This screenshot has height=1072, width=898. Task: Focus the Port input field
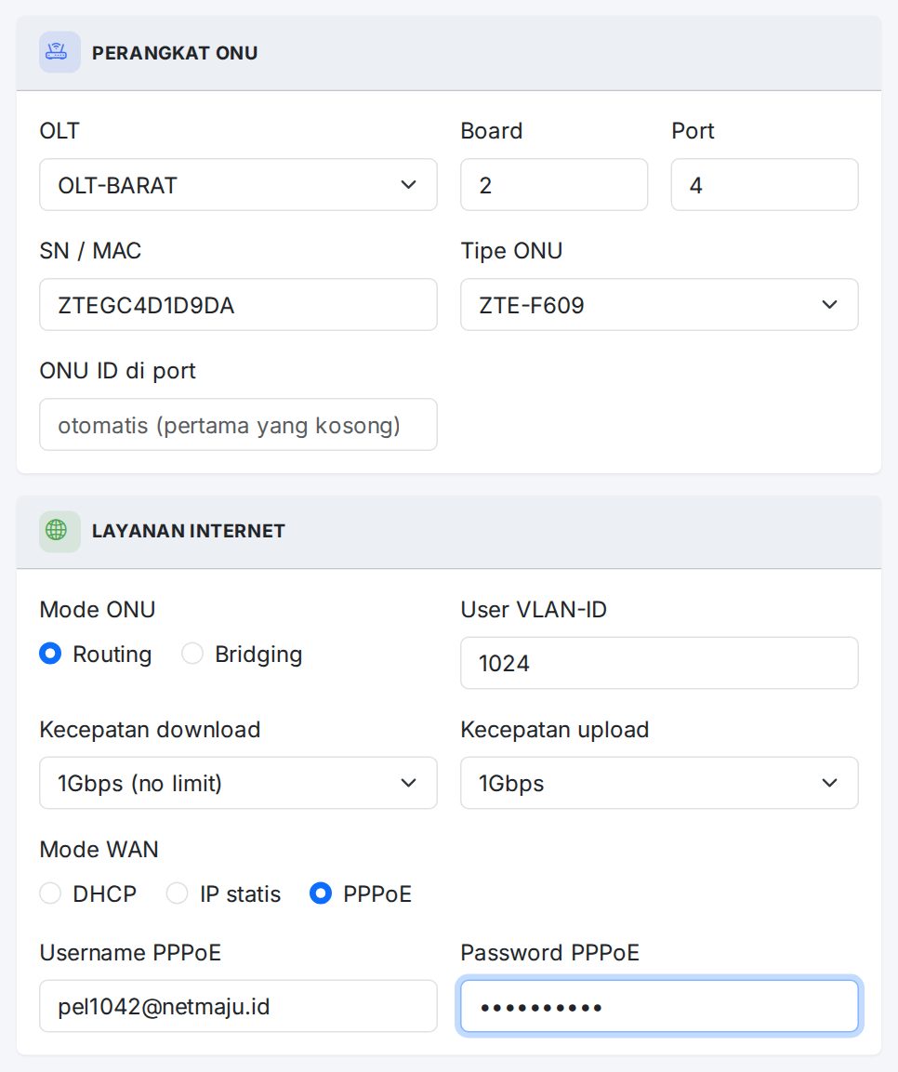coord(764,185)
